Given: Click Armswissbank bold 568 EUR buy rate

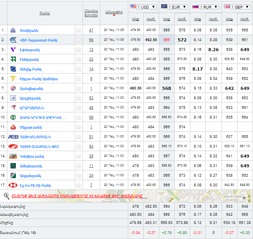Looking at the screenshot, I should click(x=167, y=88).
